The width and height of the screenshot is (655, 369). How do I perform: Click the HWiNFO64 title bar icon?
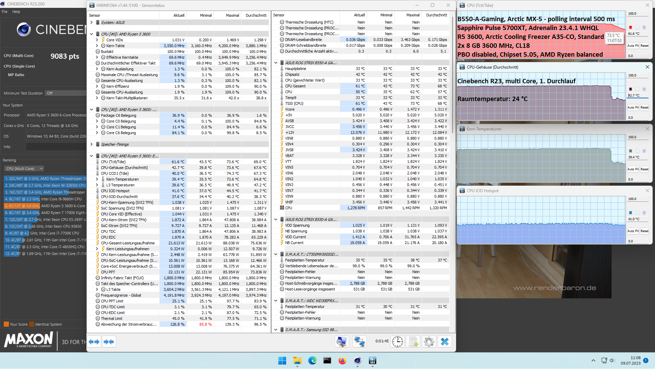click(92, 5)
